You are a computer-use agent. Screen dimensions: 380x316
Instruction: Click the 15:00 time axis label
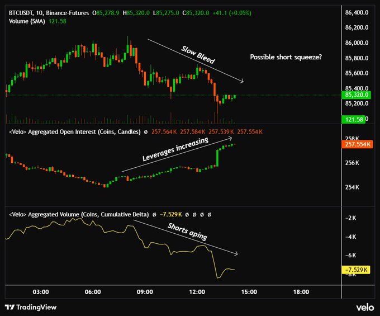tap(249, 292)
